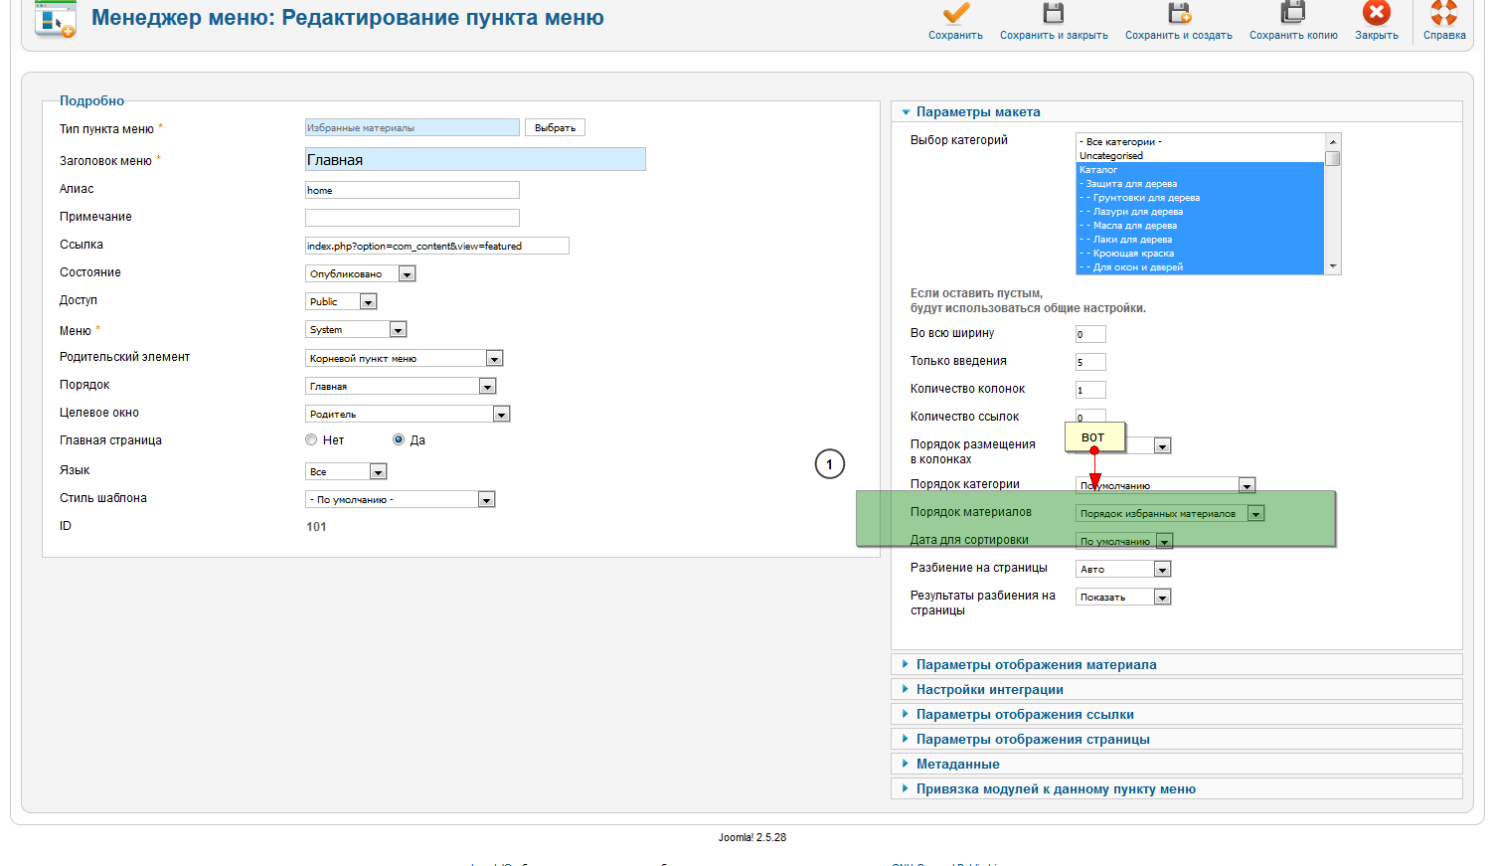Click the Алиас field containing home
1495x866 pixels.
(x=413, y=190)
